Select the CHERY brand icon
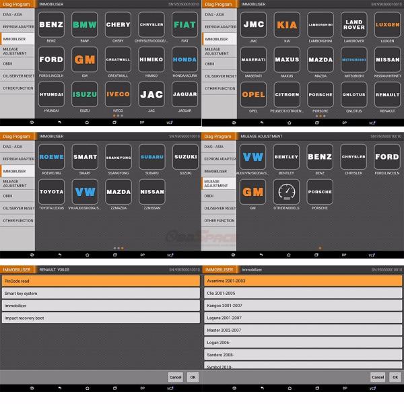 [118, 25]
